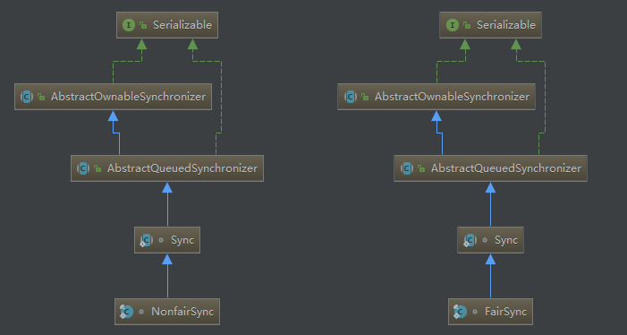
Task: Click the package-private dot icon on FairSync
Action: click(475, 312)
